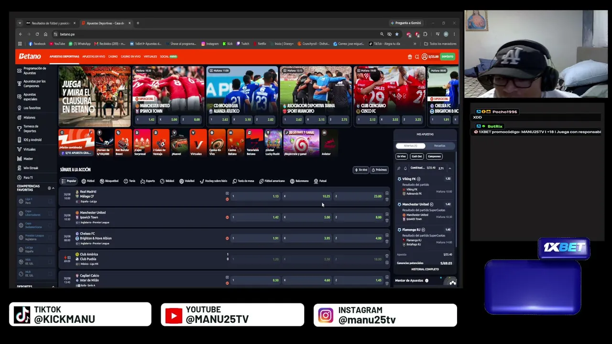Click the search icon in the Betano header

point(417,57)
